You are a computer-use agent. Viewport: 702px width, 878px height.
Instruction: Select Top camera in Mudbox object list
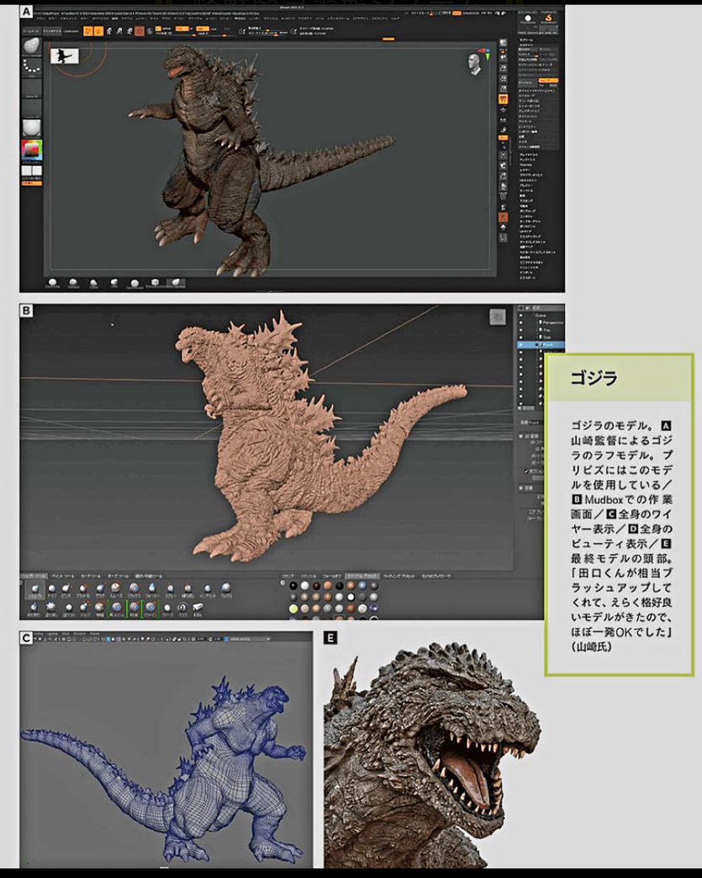click(x=545, y=330)
